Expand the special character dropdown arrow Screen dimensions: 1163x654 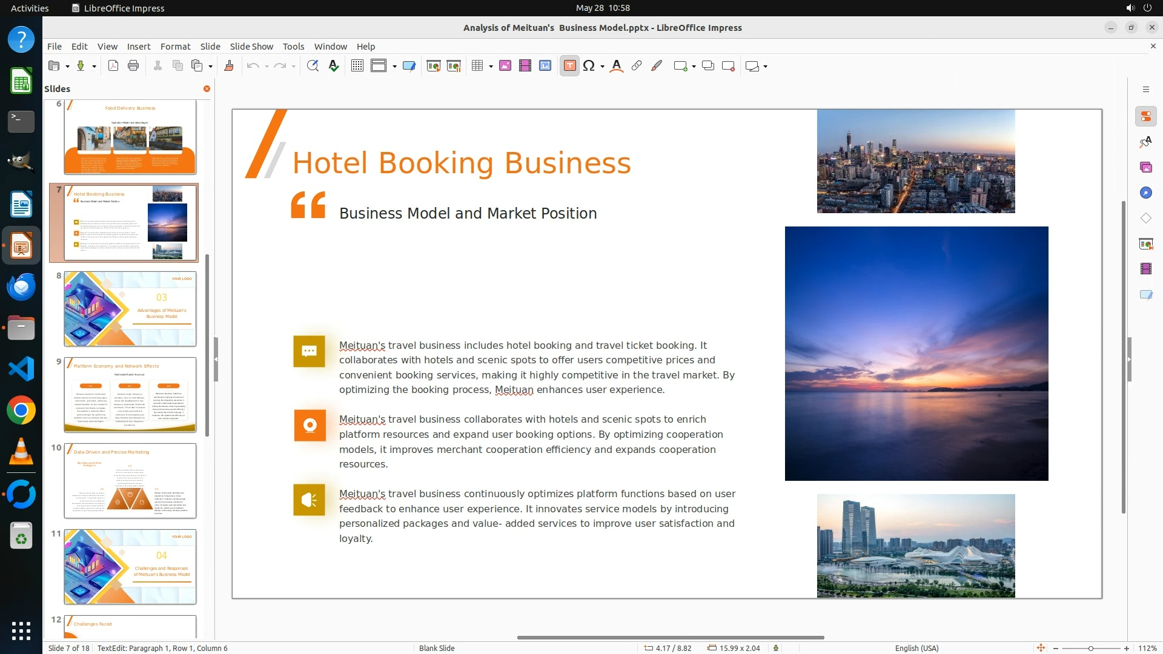click(602, 67)
